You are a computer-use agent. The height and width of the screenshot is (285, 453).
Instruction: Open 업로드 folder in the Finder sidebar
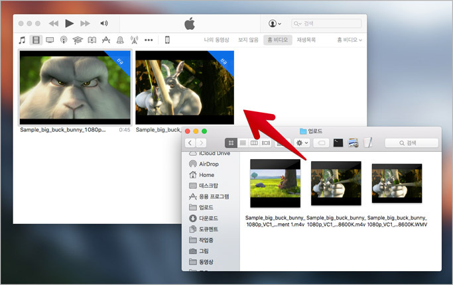click(x=201, y=207)
